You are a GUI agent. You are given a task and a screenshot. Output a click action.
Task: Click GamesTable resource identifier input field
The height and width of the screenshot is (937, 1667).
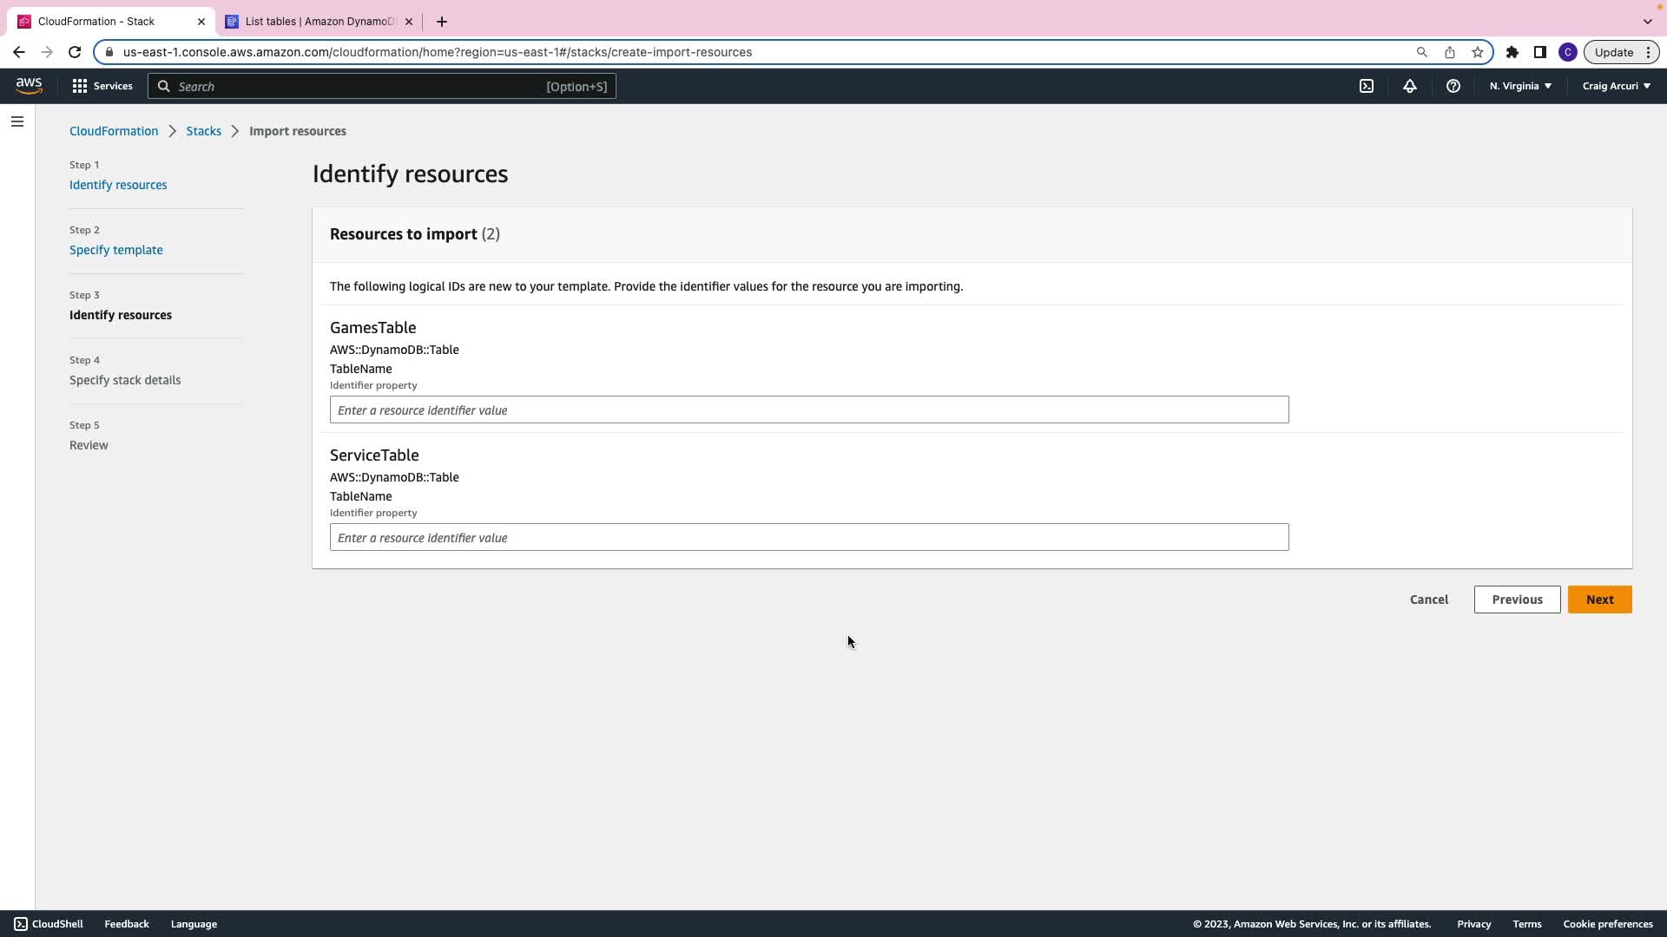point(808,410)
